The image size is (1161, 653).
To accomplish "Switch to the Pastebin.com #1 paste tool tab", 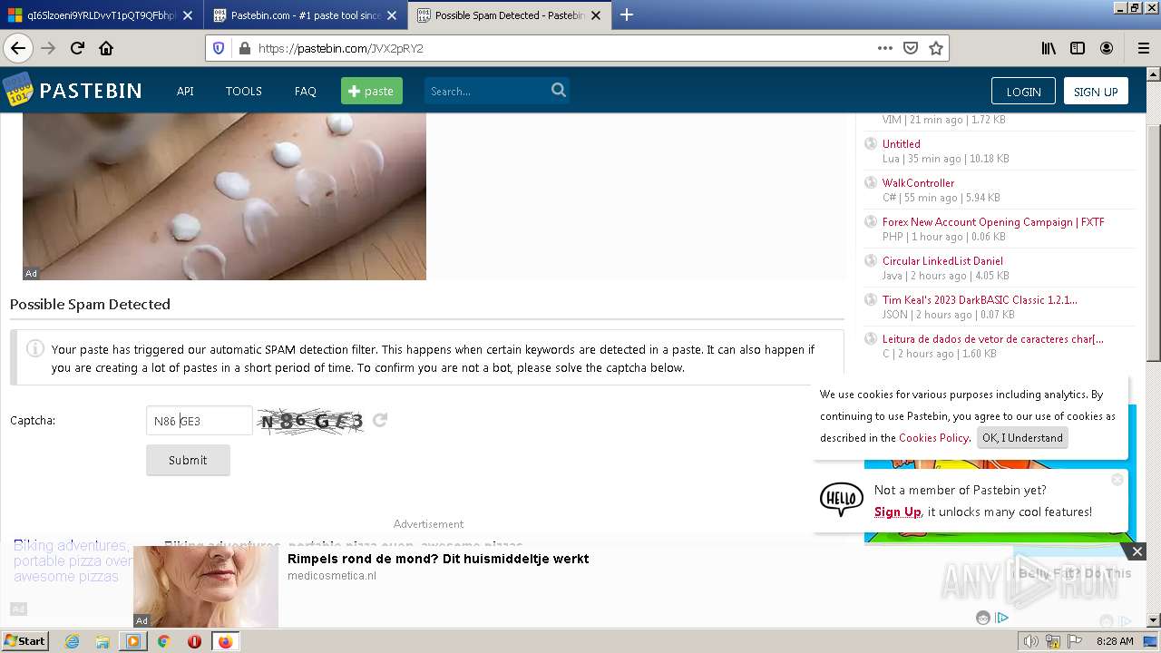I will pyautogui.click(x=305, y=15).
